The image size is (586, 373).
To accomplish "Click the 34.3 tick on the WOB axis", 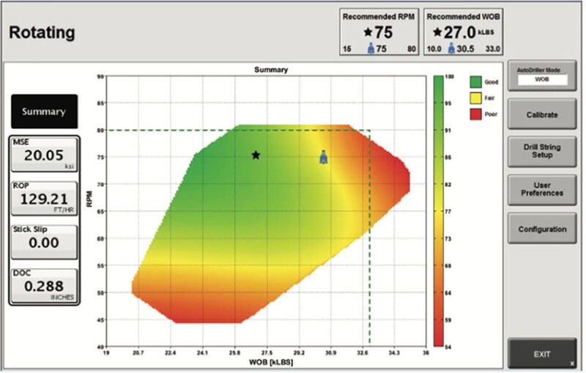I will 394,352.
